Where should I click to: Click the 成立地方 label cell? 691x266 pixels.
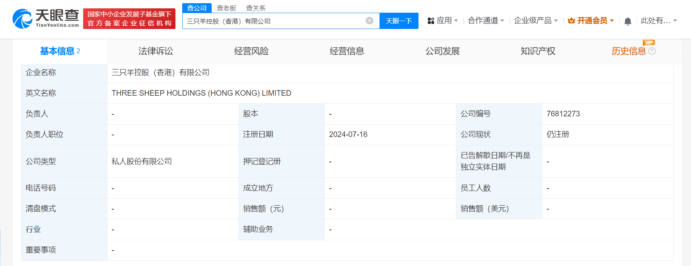[x=281, y=188]
